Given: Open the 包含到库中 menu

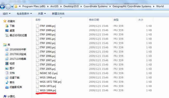Looking at the screenshot, I should click(x=24, y=14).
